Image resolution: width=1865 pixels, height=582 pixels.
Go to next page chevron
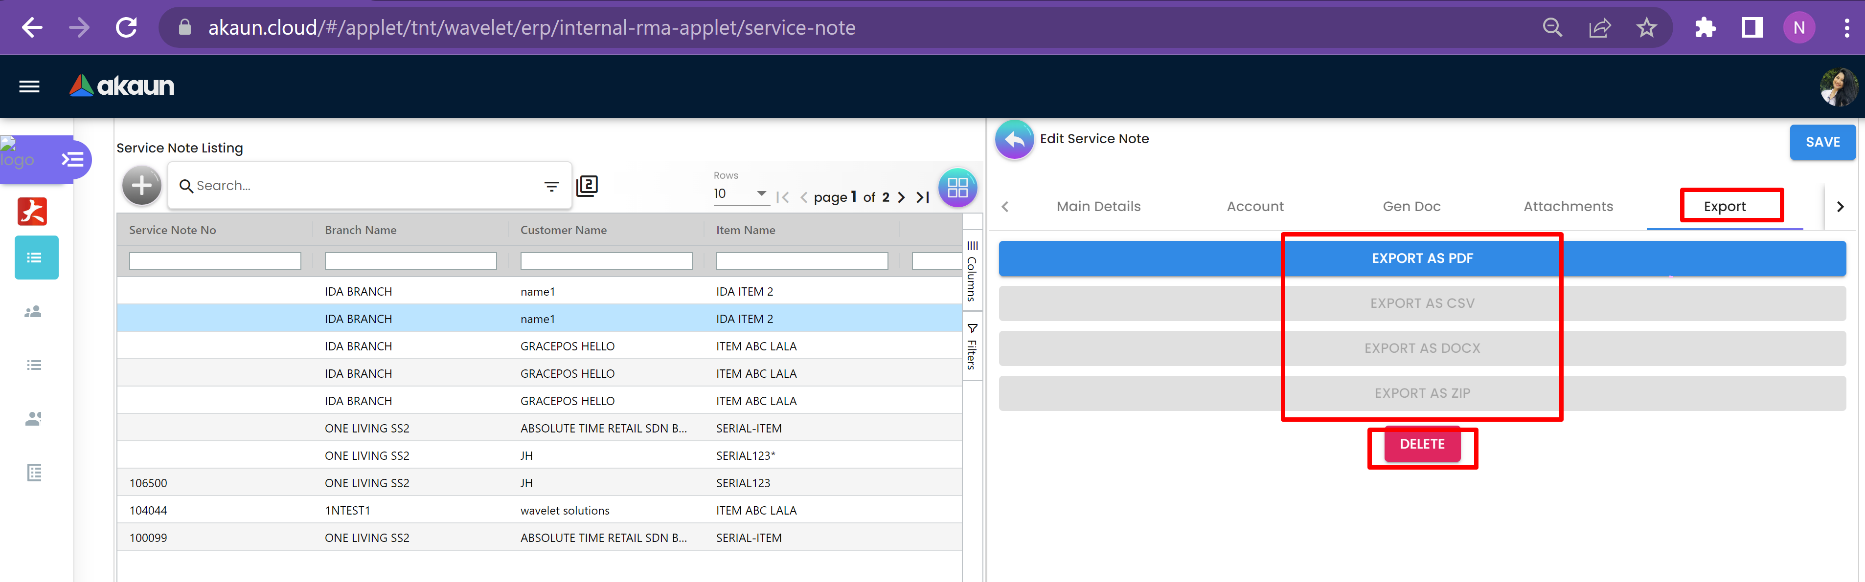901,197
